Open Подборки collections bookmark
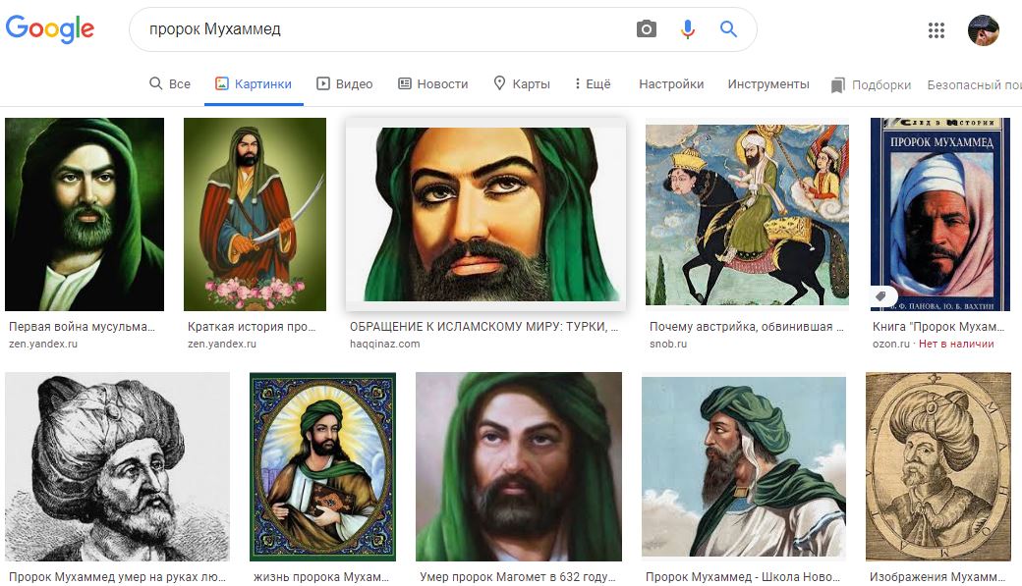This screenshot has width=1022, height=586. click(871, 85)
